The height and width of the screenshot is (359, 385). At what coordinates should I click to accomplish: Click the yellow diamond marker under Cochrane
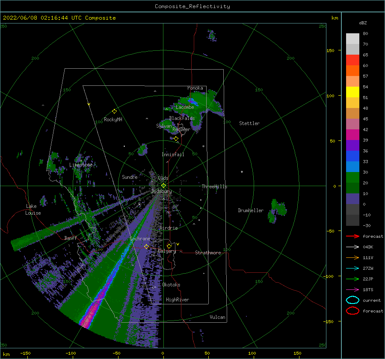(146, 246)
